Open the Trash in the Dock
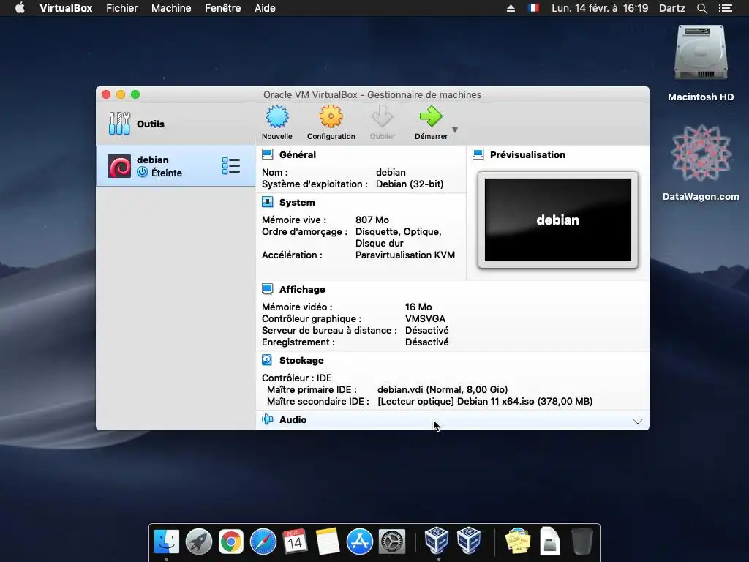This screenshot has width=749, height=562. pos(581,541)
